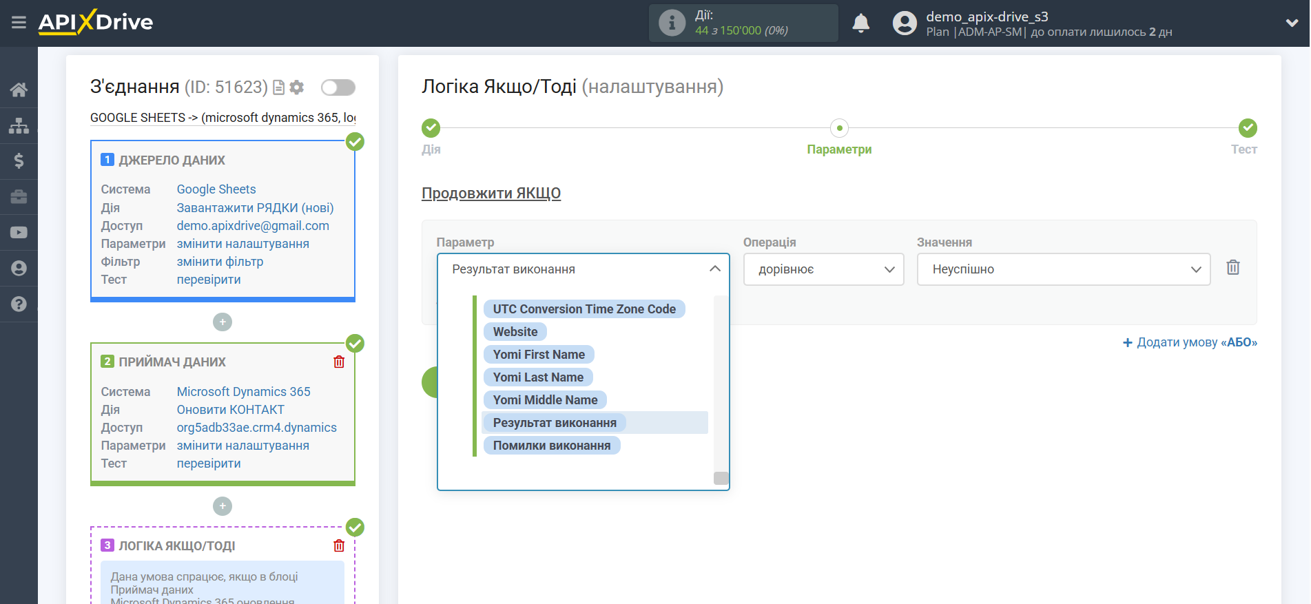This screenshot has width=1311, height=604.
Task: Click the ApiX-Drive logo
Action: pyautogui.click(x=96, y=22)
